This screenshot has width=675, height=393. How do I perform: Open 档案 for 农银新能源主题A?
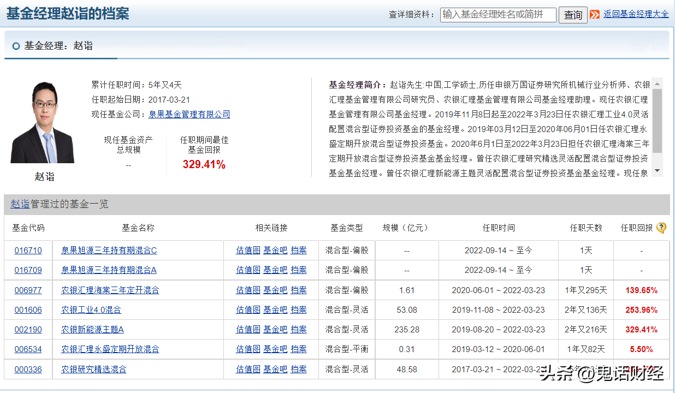(x=299, y=330)
